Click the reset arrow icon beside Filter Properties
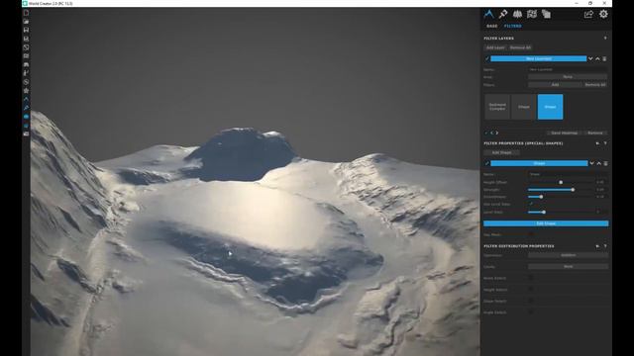 597,143
